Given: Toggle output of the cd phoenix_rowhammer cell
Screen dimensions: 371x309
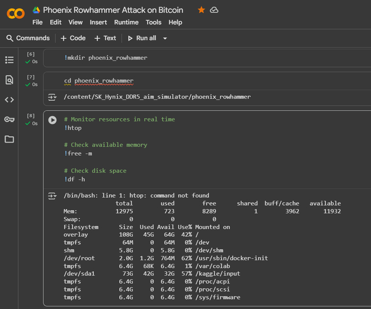Looking at the screenshot, I should pyautogui.click(x=52, y=97).
